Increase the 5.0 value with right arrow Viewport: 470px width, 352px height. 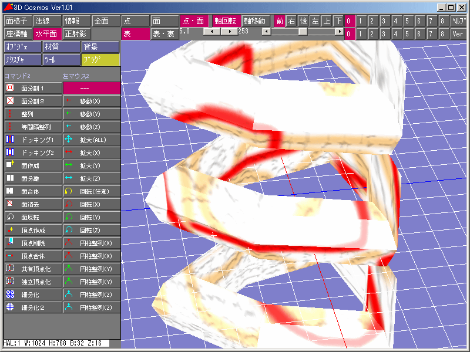click(229, 32)
